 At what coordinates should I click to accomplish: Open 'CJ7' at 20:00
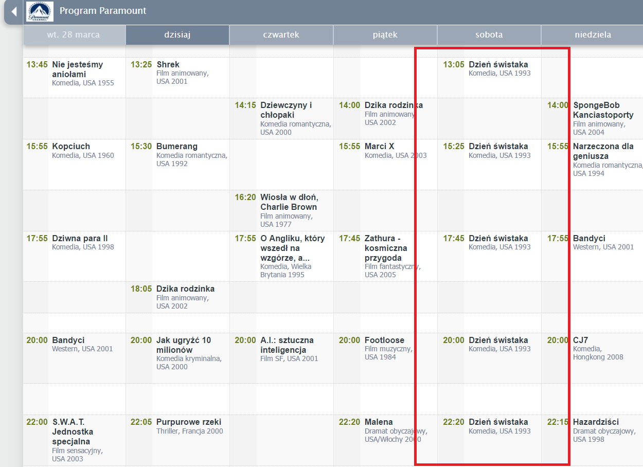pos(581,340)
